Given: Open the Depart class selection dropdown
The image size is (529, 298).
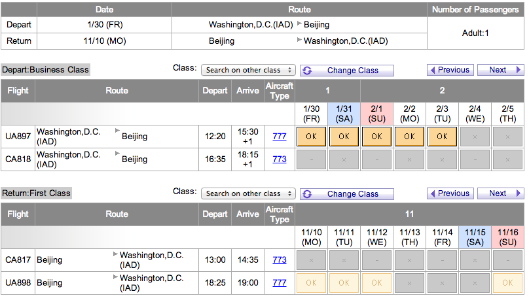Looking at the screenshot, I should coord(248,70).
